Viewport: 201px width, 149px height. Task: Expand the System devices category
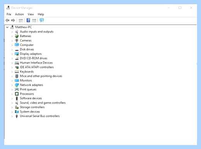[x=12, y=112]
